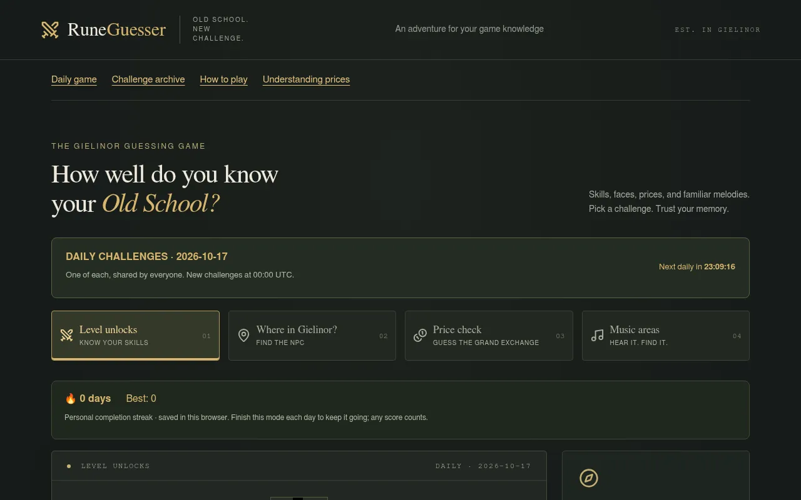Image resolution: width=801 pixels, height=500 pixels.
Task: Click the OLD SCHOOL. NEW CHALLENGE. slogan
Action: (x=221, y=29)
